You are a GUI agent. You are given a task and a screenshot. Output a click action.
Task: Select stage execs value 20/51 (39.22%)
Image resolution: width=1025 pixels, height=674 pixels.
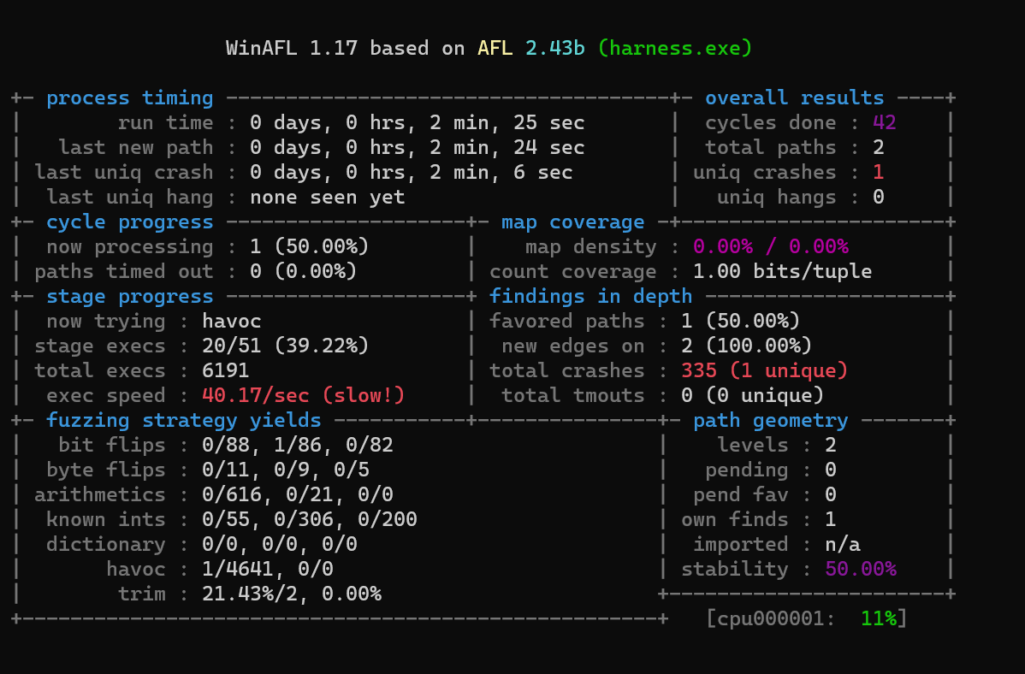click(285, 346)
